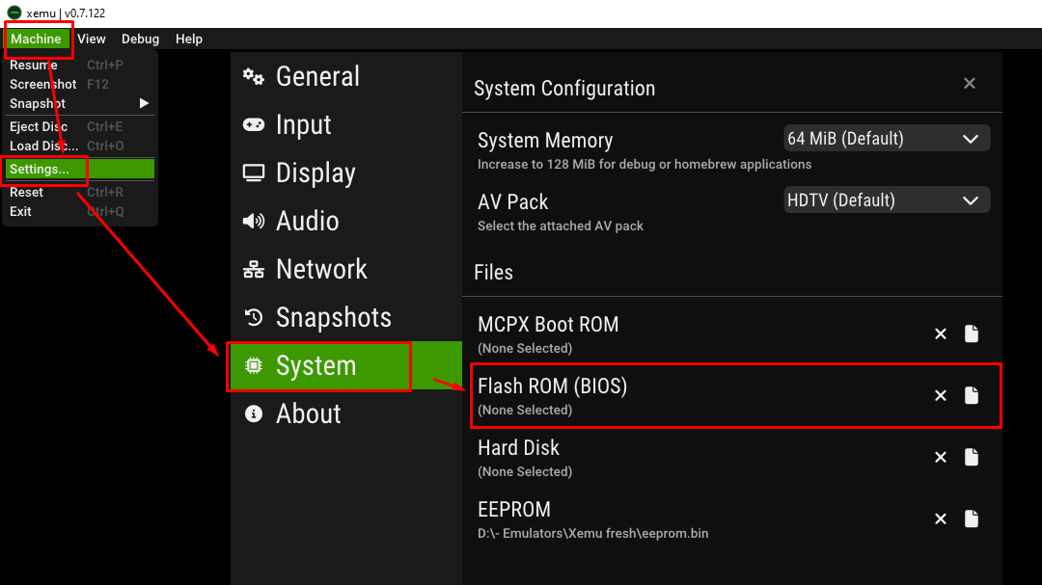This screenshot has height=585, width=1042.
Task: Open the View menu
Action: pos(91,40)
